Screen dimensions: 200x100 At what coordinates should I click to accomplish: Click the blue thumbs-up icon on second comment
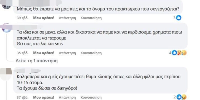(174, 53)
